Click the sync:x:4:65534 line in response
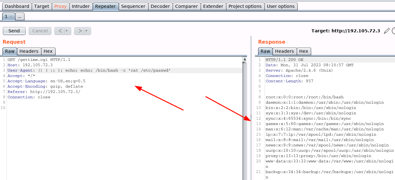 [x=308, y=118]
